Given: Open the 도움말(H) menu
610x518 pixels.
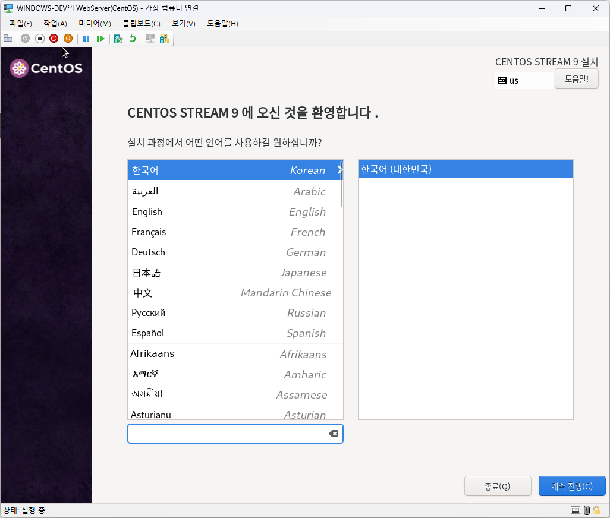Looking at the screenshot, I should 222,23.
